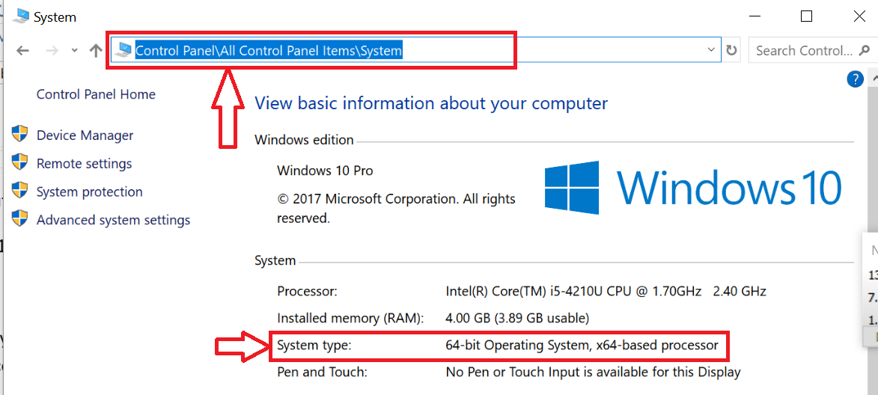Click the Windows edition section header

point(304,140)
